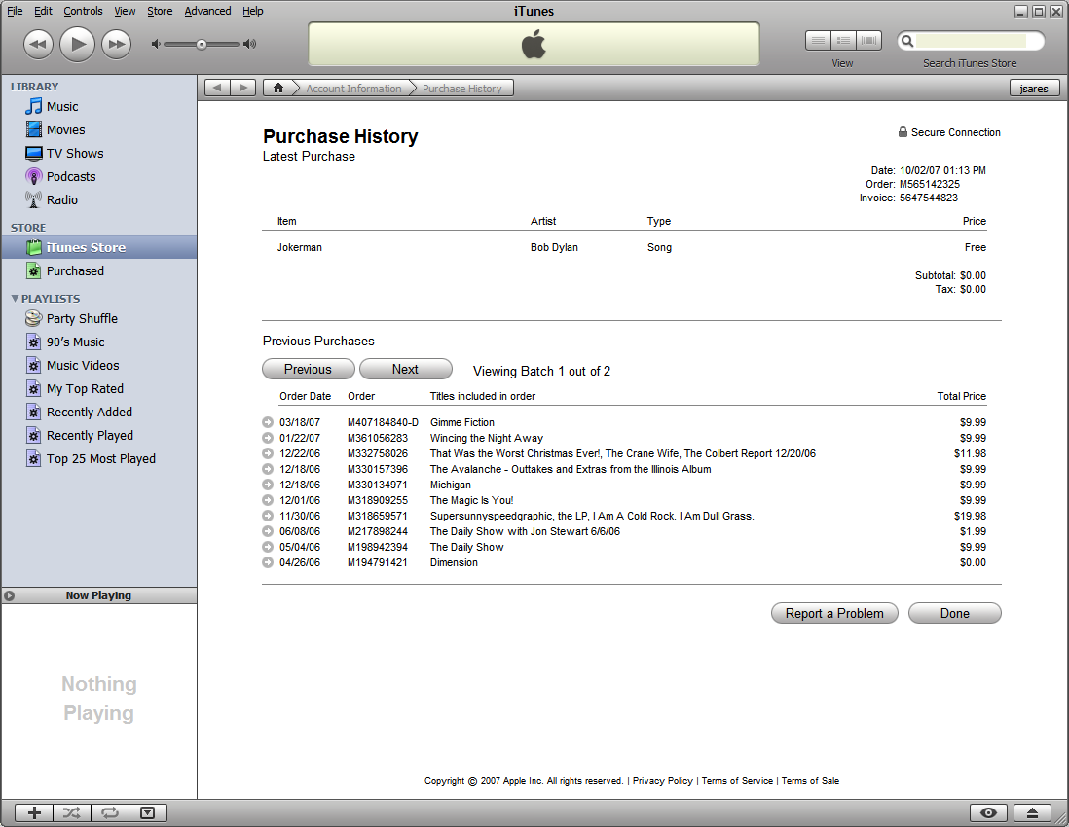The height and width of the screenshot is (827, 1069).
Task: Click the maximum-volume speaker icon beside slider
Action: [250, 45]
